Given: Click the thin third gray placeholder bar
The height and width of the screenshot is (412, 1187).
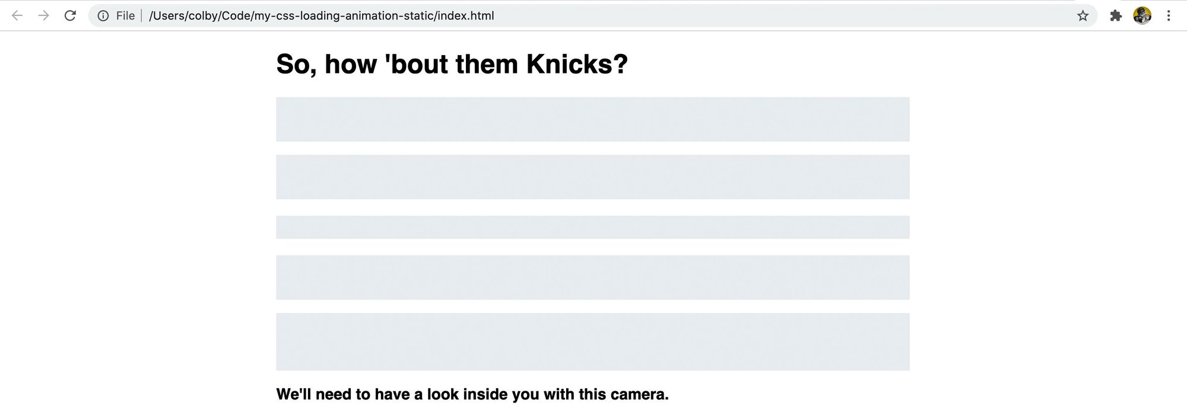Looking at the screenshot, I should (592, 227).
